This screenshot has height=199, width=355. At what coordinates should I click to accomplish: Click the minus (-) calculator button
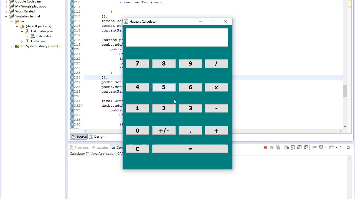click(216, 108)
